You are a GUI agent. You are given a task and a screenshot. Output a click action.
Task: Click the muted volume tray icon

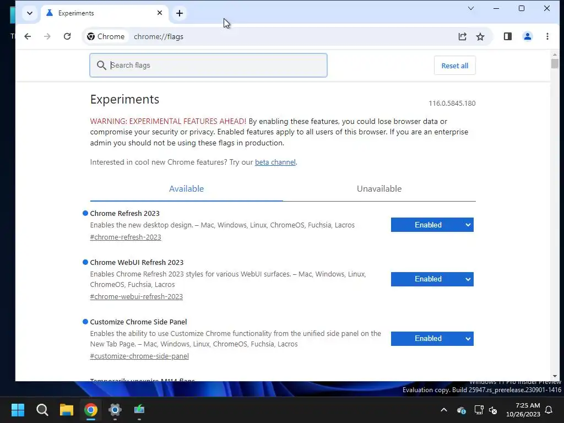[x=493, y=410]
